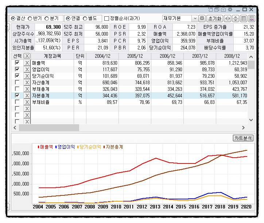Viewport: 264px width, 223px height.
Task: Open the 차트분석 chart analysis button
Action: pyautogui.click(x=243, y=138)
